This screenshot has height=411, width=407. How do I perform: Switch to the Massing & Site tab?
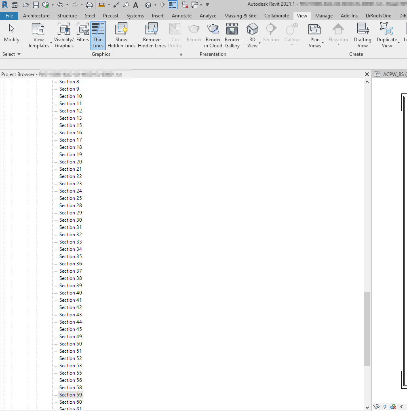tap(240, 16)
